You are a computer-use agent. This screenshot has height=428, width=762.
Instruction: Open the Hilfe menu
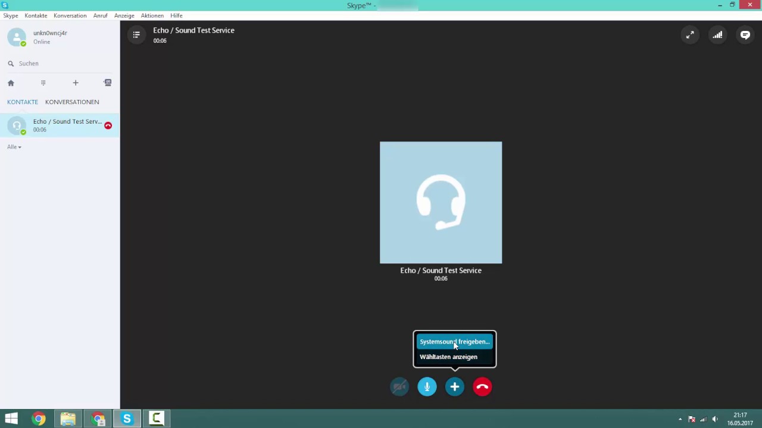(x=176, y=15)
